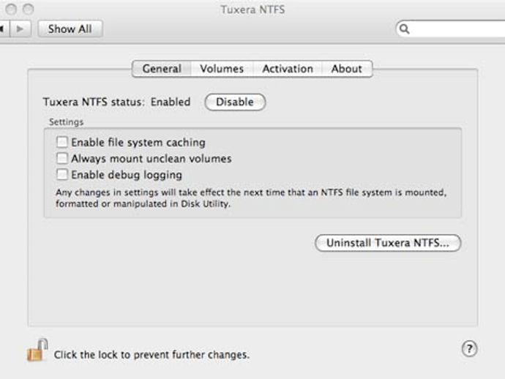505x379 pixels.
Task: Go back with the left arrow button
Action: point(4,29)
